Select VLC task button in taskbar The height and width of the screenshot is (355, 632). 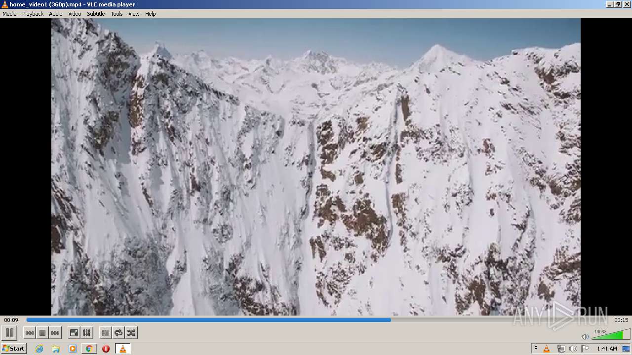122,349
